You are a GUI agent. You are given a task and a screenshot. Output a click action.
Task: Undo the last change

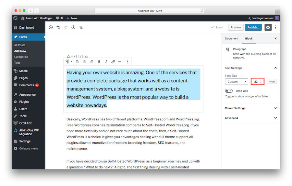pos(58,27)
